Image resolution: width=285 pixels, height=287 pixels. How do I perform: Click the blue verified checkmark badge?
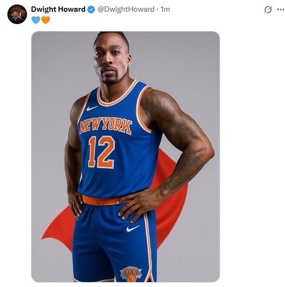[x=91, y=9]
